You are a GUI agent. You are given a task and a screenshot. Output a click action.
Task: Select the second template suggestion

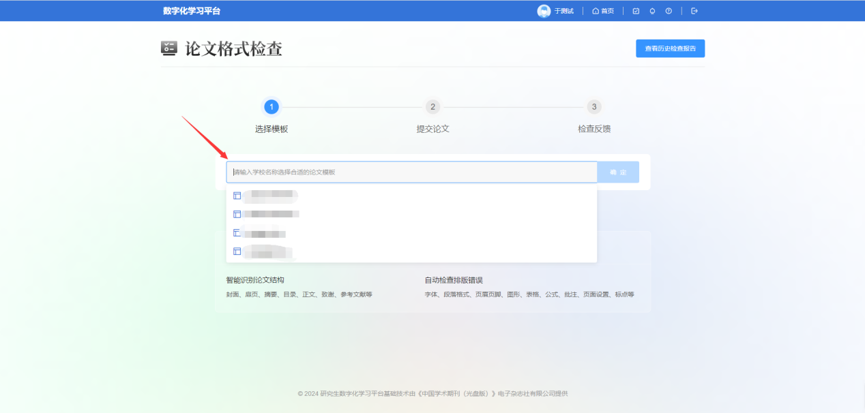(x=273, y=214)
